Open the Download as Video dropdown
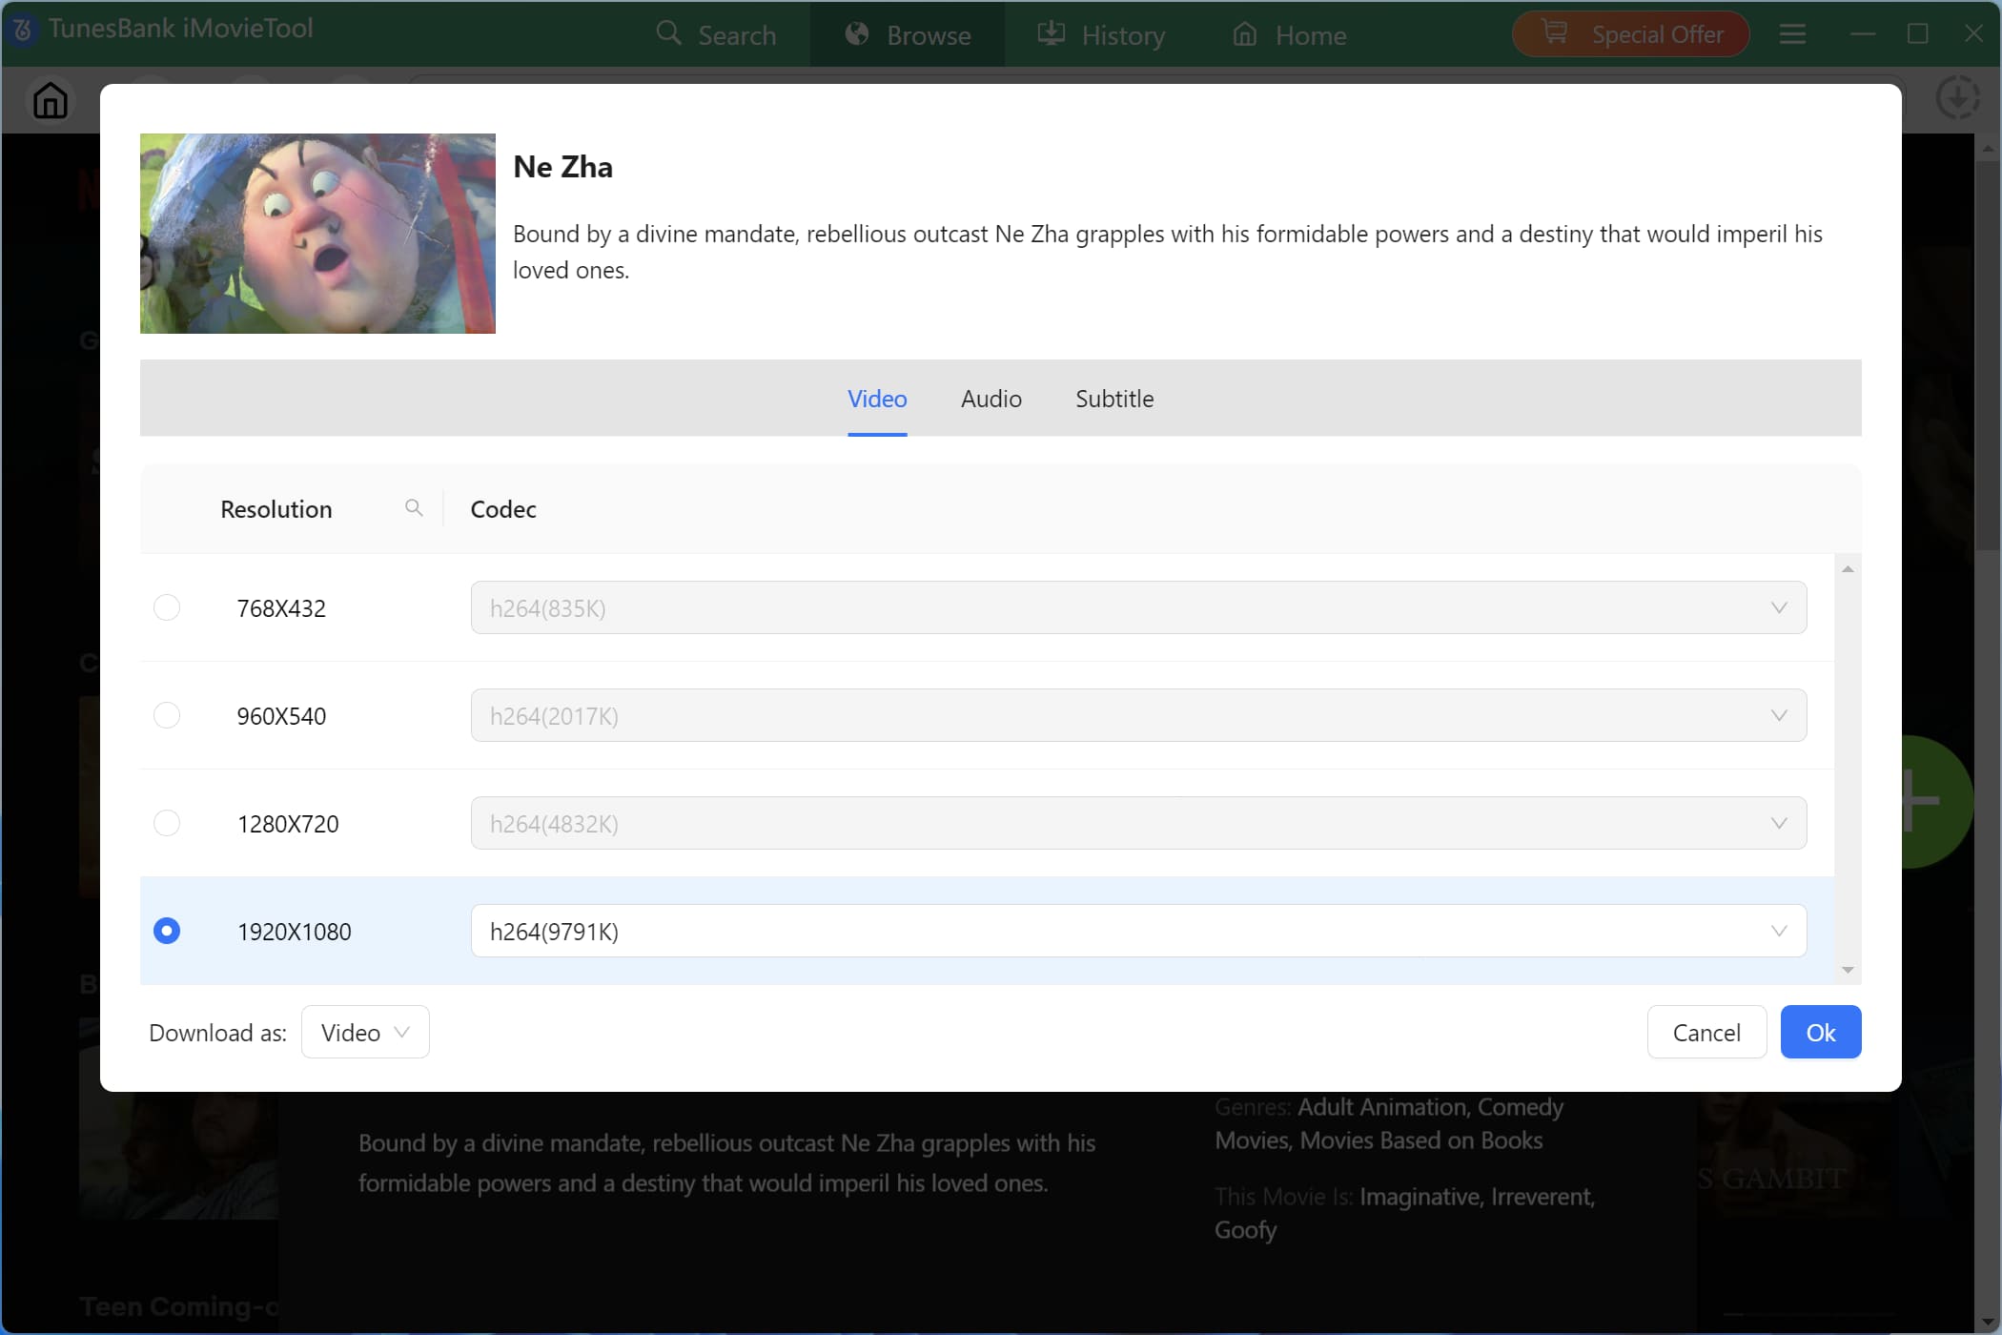 point(365,1032)
